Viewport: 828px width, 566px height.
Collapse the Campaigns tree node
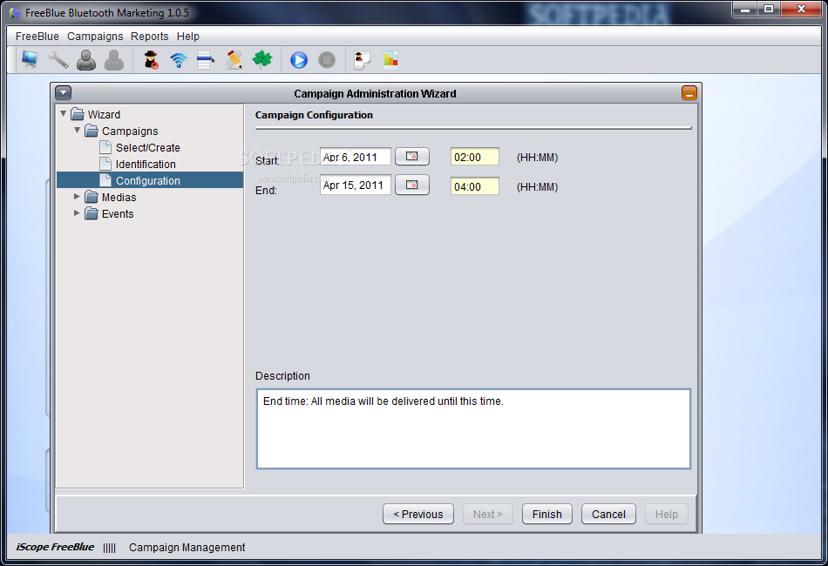click(x=77, y=130)
